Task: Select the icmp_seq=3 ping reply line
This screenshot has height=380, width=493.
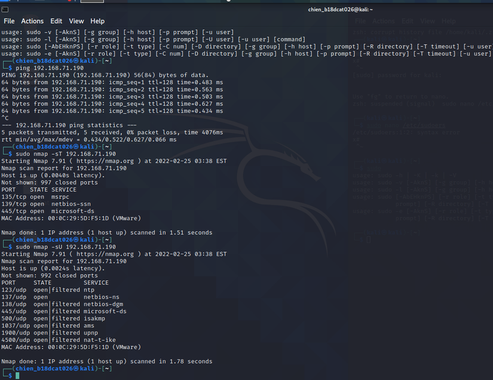Action: (x=112, y=96)
